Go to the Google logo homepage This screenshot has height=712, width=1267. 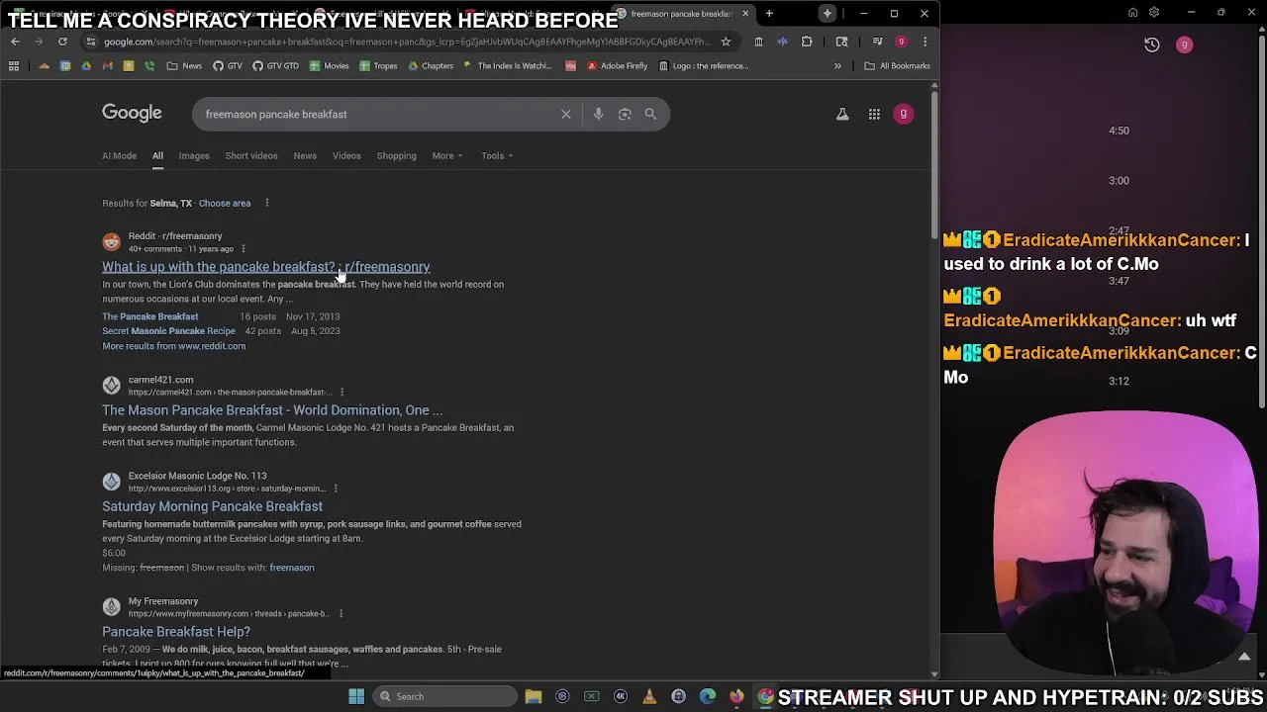(x=132, y=113)
